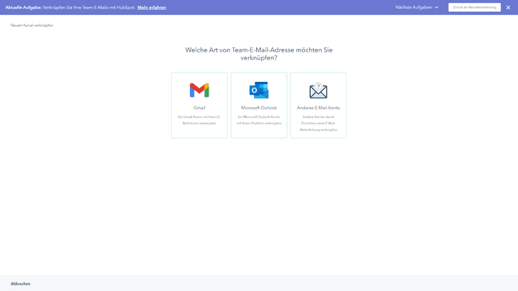Screen dimensions: 518x291
Task: Click the envelope icon for other email account
Action: coord(318,91)
